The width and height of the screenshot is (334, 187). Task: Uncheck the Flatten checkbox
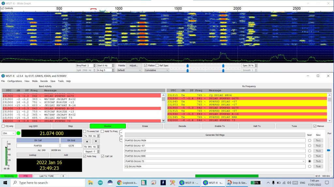pyautogui.click(x=146, y=65)
